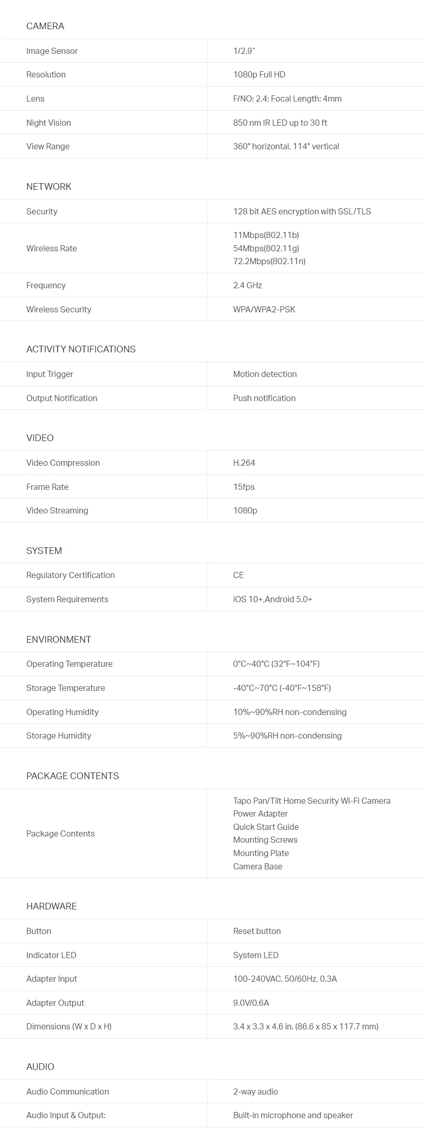Select the H.264 video compression value
Viewport: 424px width, 1132px height.
click(x=244, y=463)
